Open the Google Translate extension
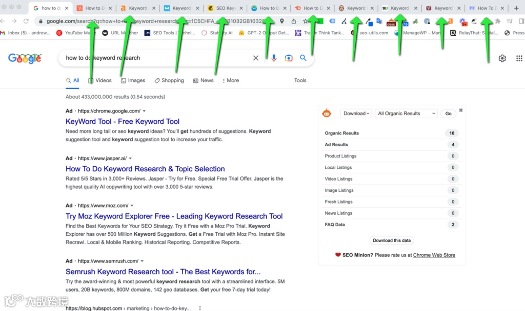Image resolution: width=525 pixels, height=311 pixels. coord(379,21)
